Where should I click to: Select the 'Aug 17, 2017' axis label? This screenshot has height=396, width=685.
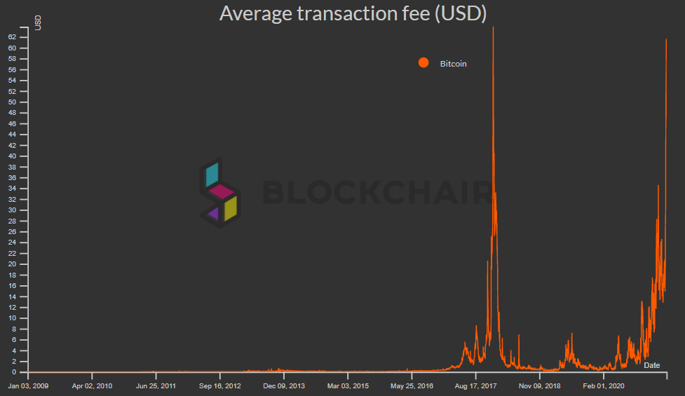475,385
